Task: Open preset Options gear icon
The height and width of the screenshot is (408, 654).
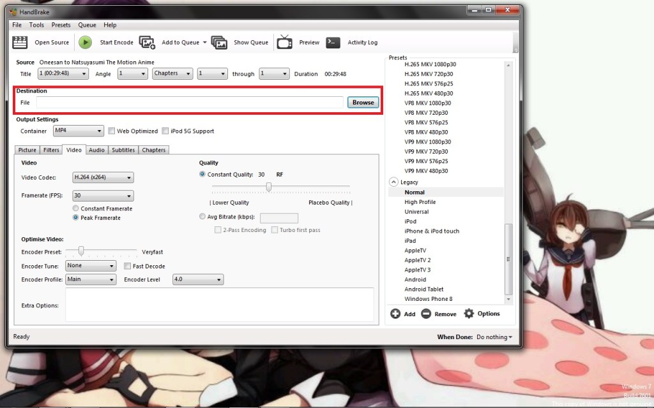Action: coord(469,314)
